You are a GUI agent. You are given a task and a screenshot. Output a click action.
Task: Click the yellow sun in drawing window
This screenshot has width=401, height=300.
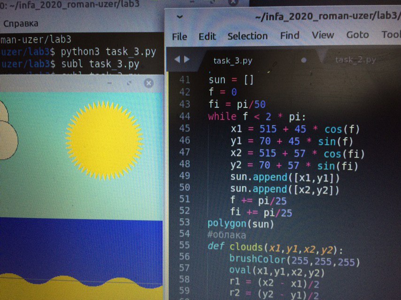tap(104, 141)
